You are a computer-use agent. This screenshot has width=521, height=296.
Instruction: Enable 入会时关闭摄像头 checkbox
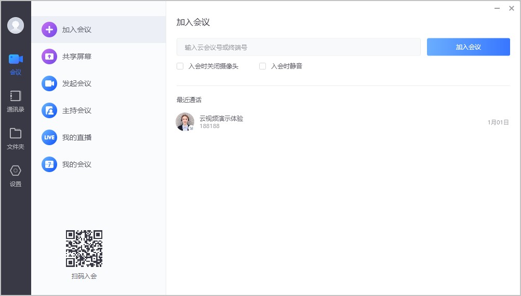(x=180, y=66)
